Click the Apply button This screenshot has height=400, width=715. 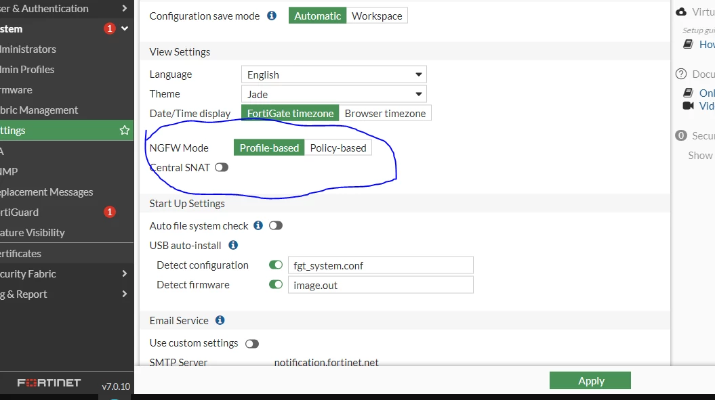tap(590, 380)
